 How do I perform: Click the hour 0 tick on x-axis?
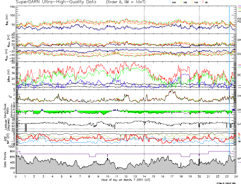(16, 176)
